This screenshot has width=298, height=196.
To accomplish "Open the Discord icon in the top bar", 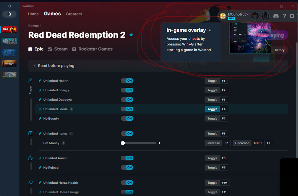I will [276, 16].
